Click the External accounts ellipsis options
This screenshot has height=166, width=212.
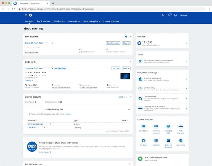pos(126,97)
